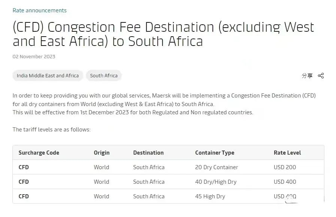The image size is (336, 217).
Task: Click the Container Type column header
Action: pyautogui.click(x=215, y=153)
